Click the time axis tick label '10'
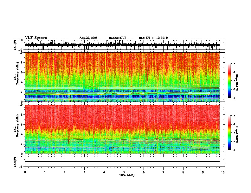Viewport: 251px width, 193px height. click(x=223, y=172)
